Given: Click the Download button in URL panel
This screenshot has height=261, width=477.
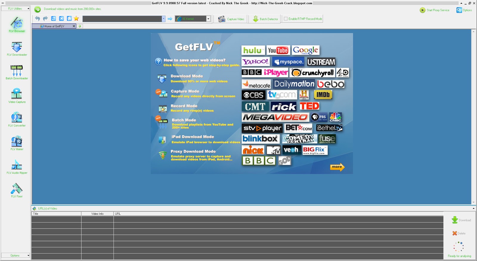Looking at the screenshot, I should (461, 220).
